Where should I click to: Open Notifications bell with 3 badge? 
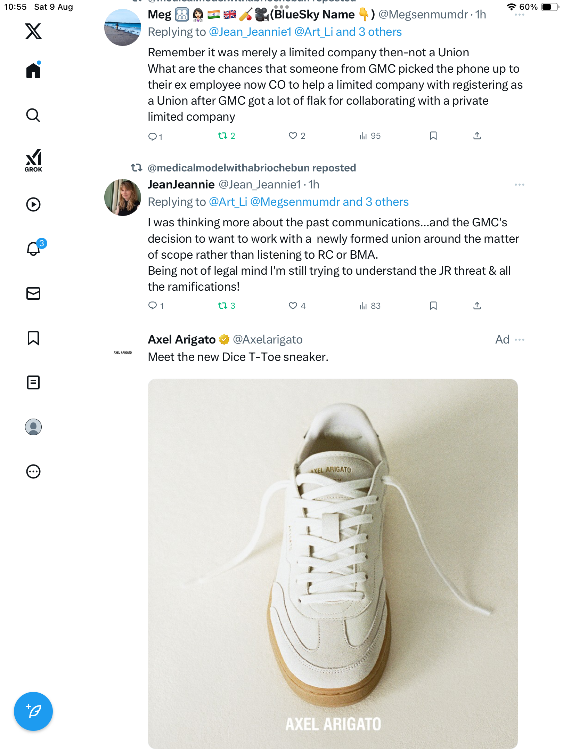click(x=34, y=249)
